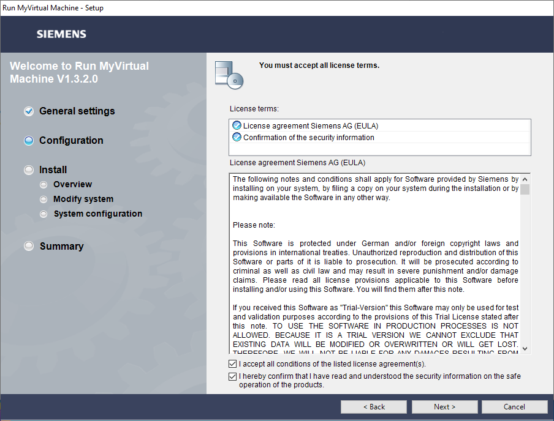Select License agreement Siemens AG (EULA) entry

tap(310, 125)
